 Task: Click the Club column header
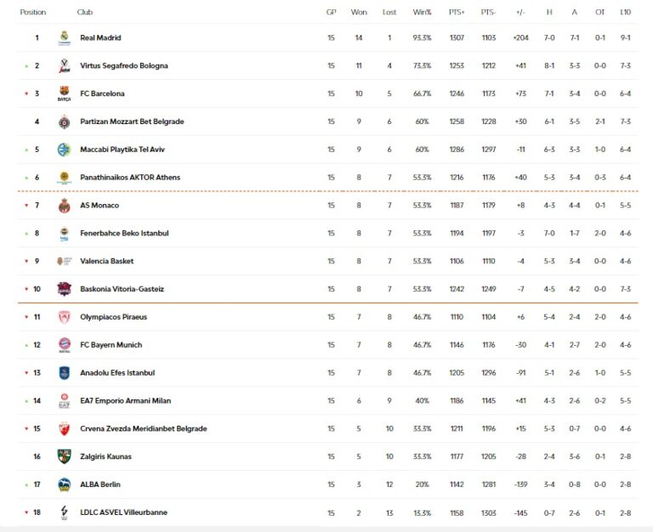(85, 13)
